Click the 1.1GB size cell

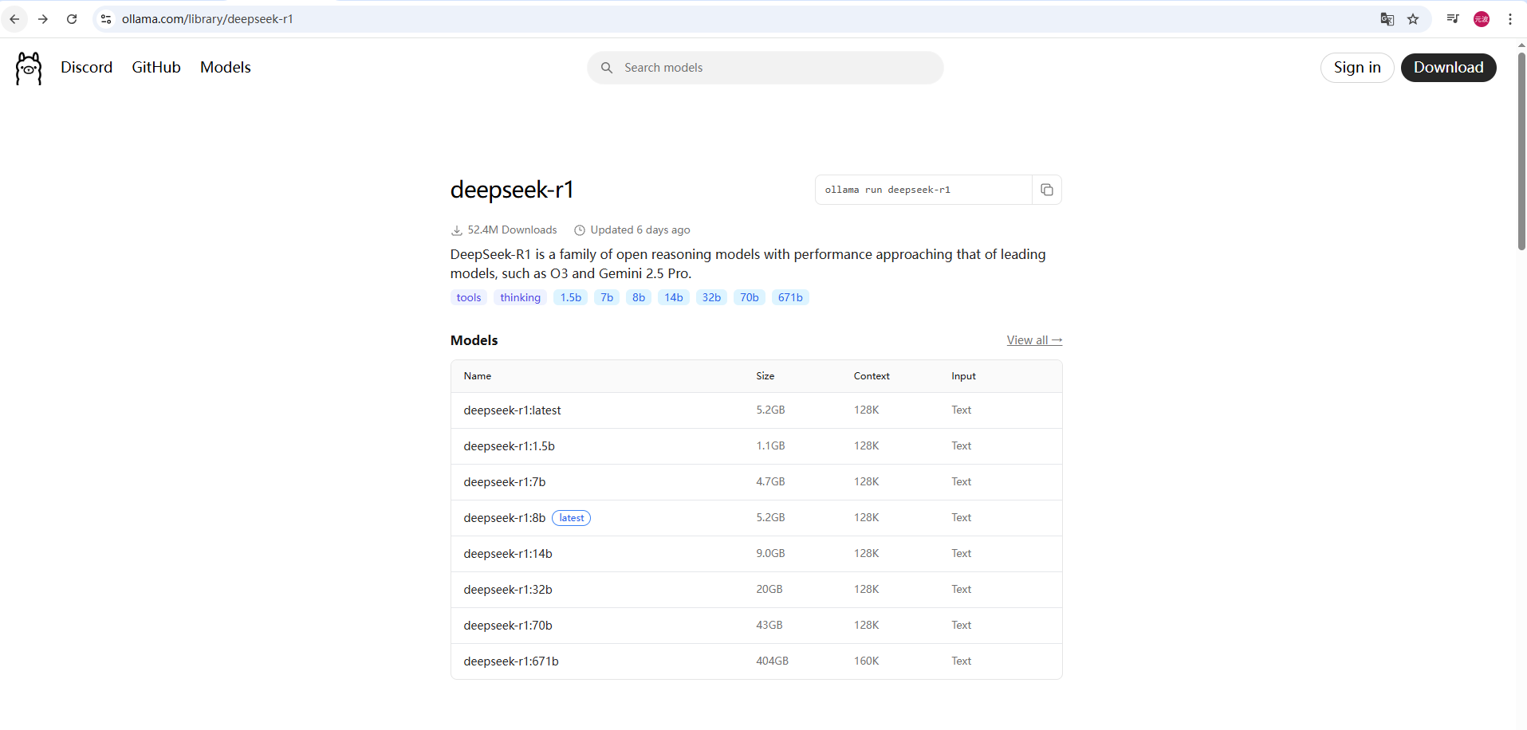tap(771, 446)
